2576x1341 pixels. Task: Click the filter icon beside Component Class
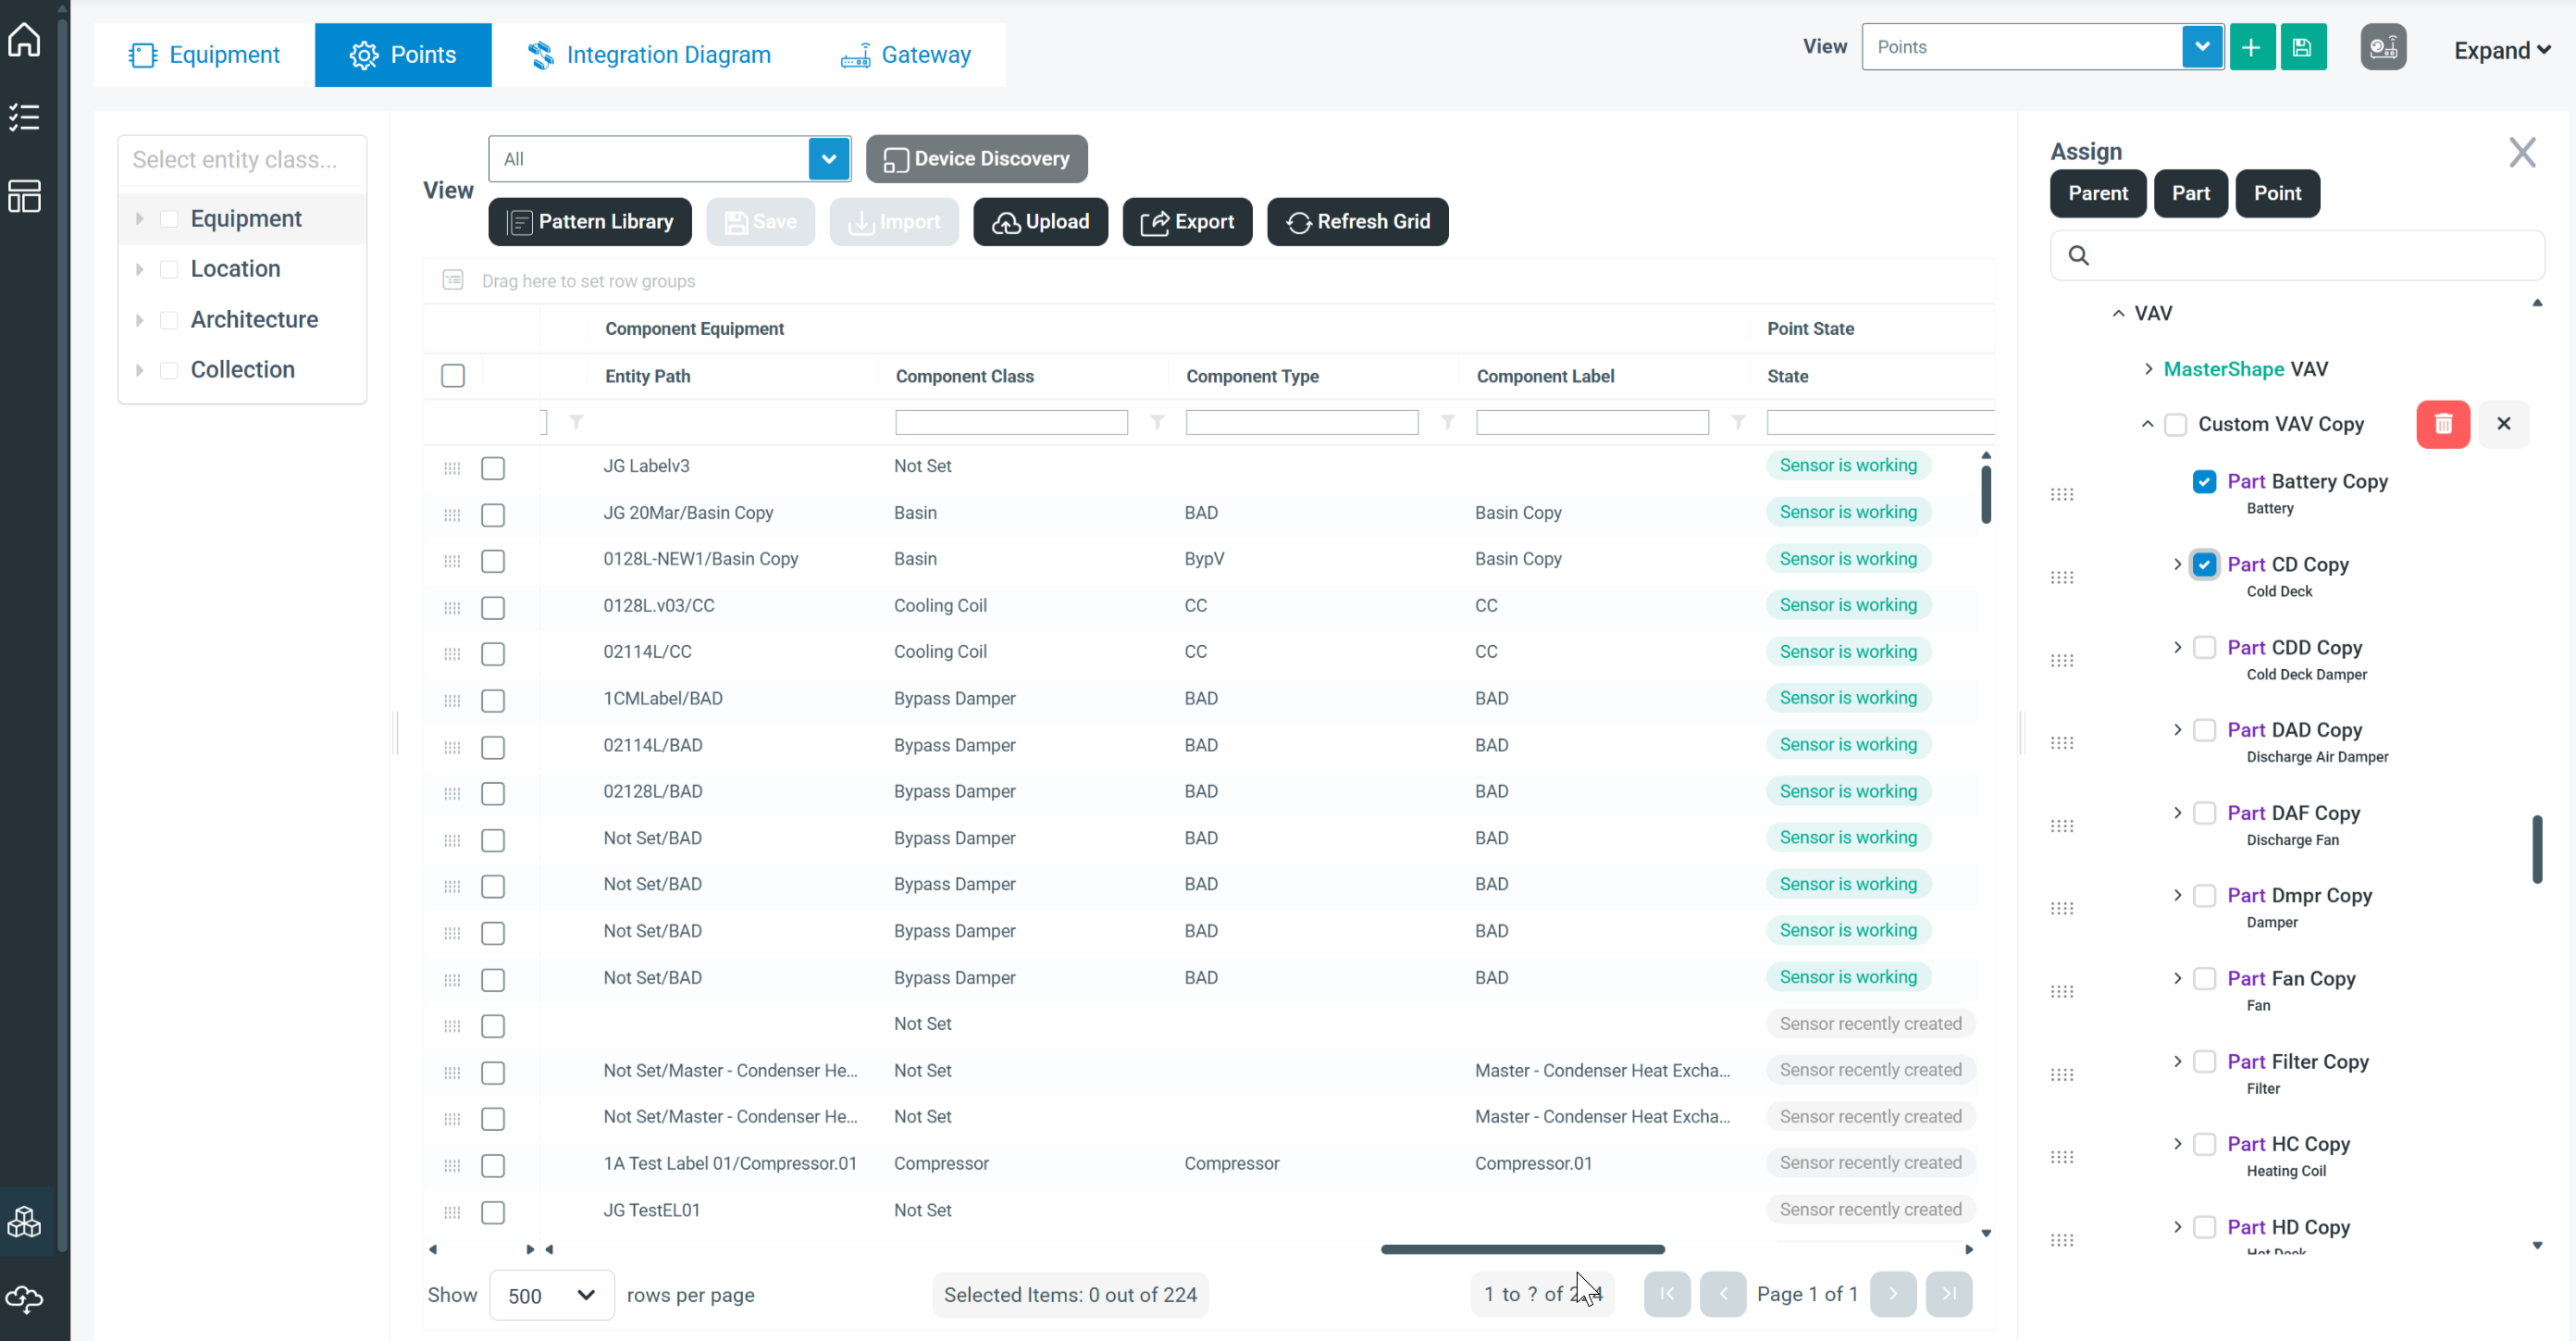point(1157,422)
